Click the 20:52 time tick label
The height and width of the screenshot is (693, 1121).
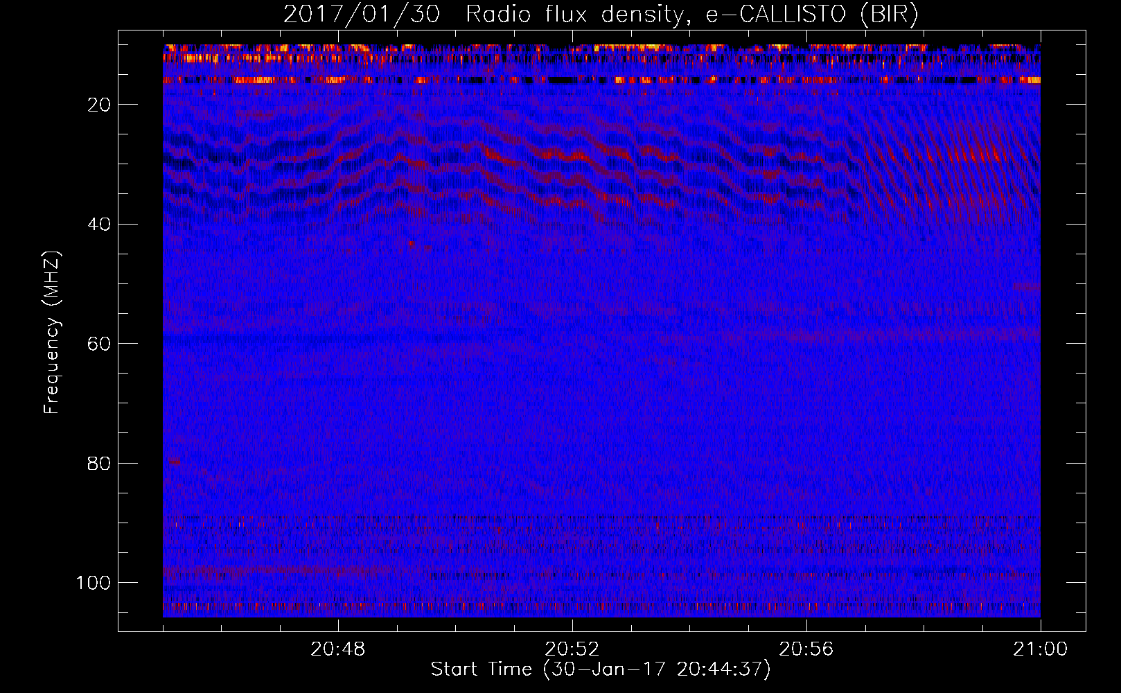click(572, 649)
